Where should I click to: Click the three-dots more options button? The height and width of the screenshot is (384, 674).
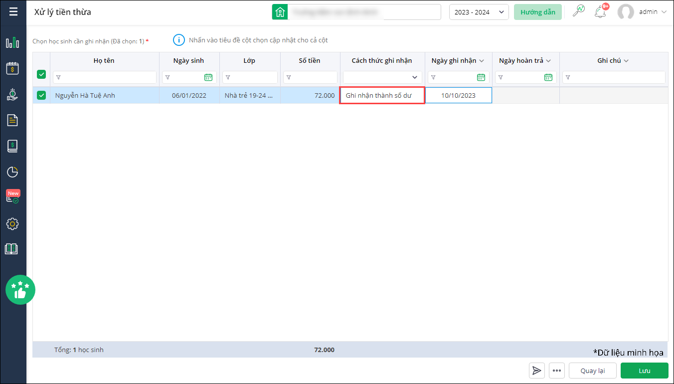pyautogui.click(x=557, y=371)
